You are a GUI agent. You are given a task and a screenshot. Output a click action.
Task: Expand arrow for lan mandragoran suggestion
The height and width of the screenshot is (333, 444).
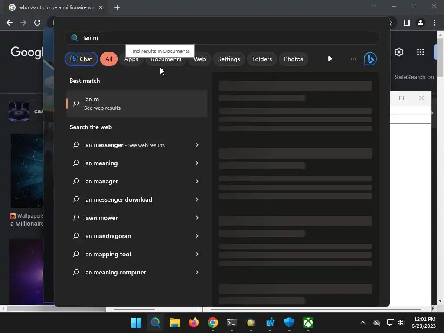(x=197, y=236)
